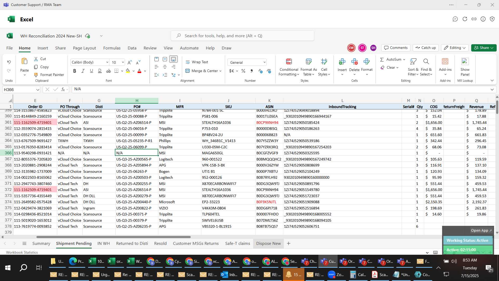This screenshot has height=281, width=499.
Task: Toggle Wrap Text
Action: (x=197, y=62)
